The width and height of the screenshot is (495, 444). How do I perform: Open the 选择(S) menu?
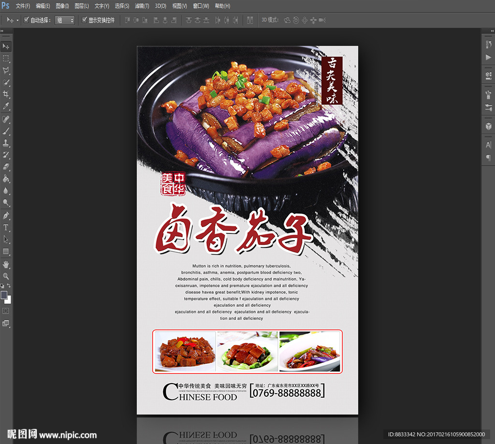(122, 6)
